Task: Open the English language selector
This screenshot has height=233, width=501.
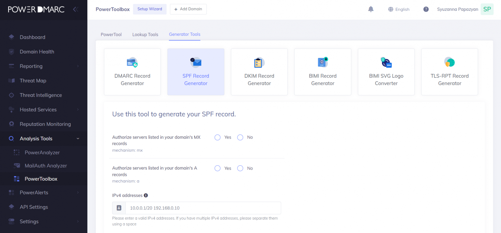Action: point(399,9)
